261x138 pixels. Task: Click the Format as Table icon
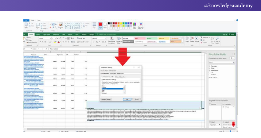coord(118,39)
